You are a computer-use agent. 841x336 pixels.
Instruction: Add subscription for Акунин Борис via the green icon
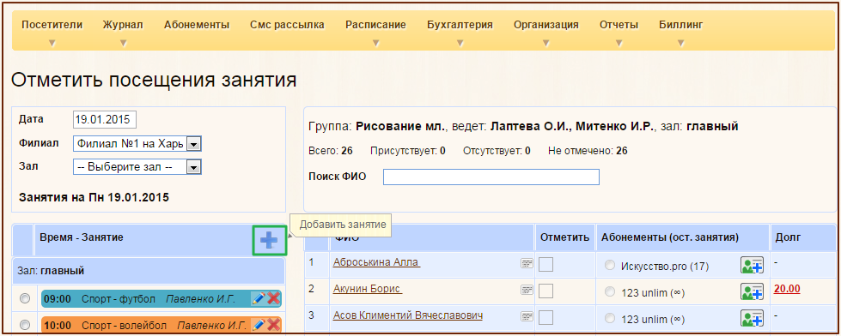point(752,291)
